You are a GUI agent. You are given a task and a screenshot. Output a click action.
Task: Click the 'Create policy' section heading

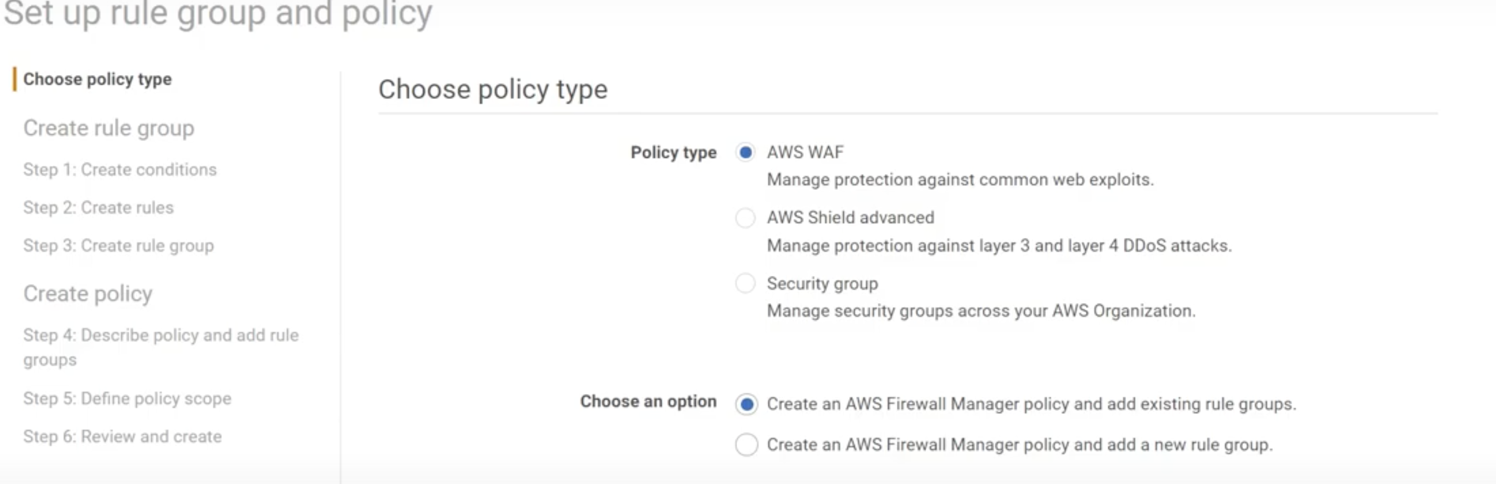pyautogui.click(x=88, y=294)
